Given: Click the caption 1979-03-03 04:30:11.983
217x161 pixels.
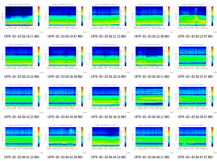Looking at the screenshot, I should [x=152, y=77].
